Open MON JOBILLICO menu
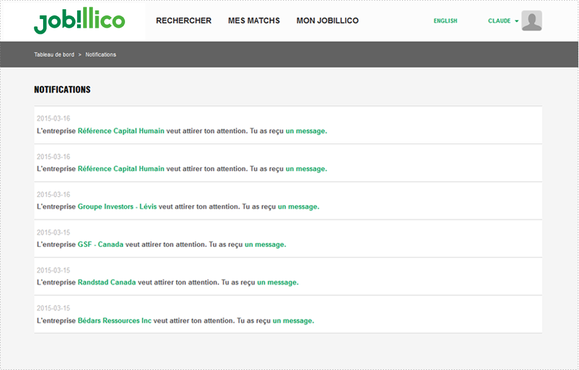This screenshot has height=370, width=579. [x=327, y=21]
